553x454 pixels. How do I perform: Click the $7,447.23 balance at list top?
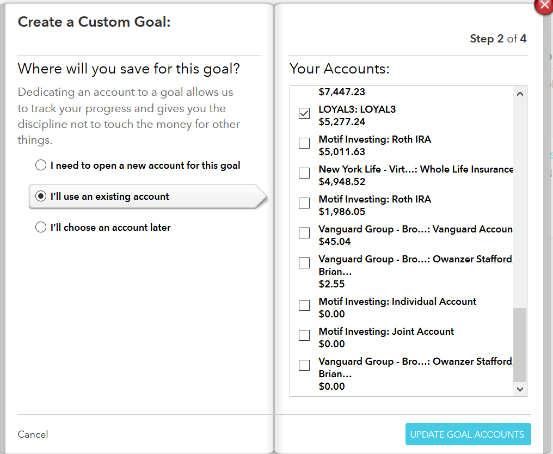pyautogui.click(x=342, y=93)
